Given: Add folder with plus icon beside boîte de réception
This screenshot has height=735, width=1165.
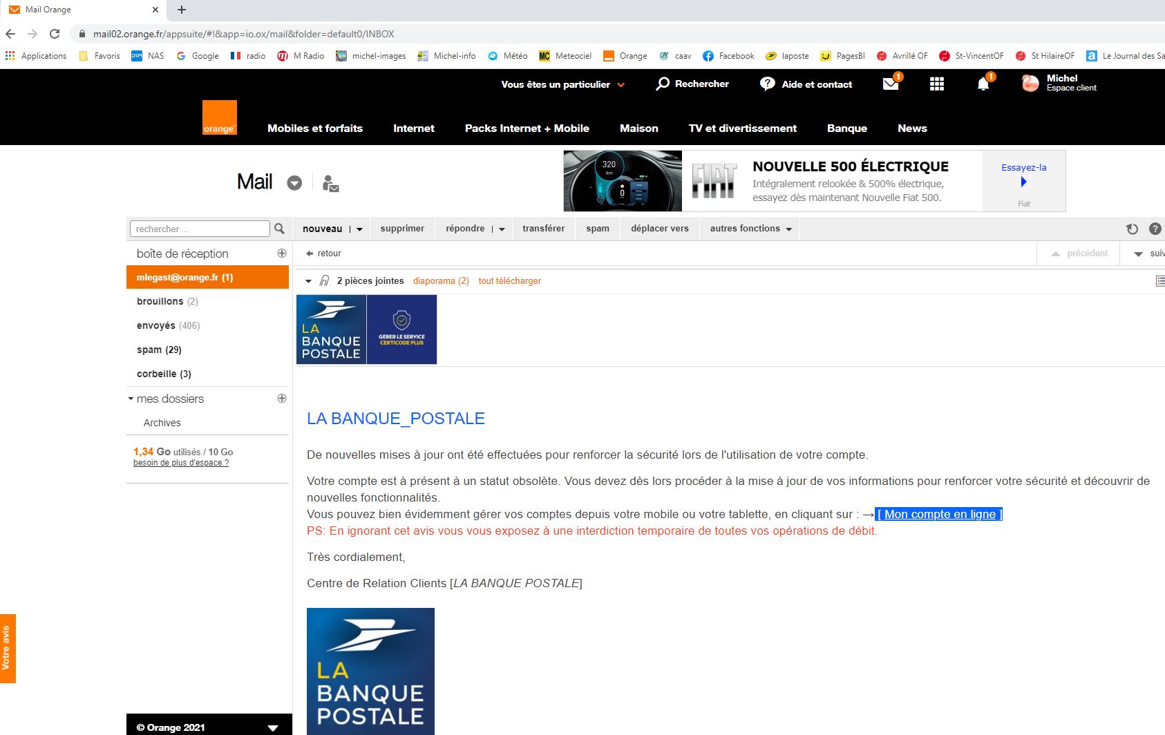Looking at the screenshot, I should click(282, 254).
